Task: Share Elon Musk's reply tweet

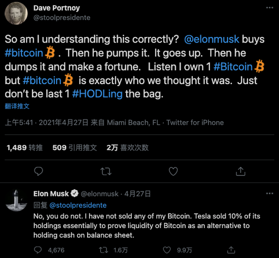Action: pyautogui.click(x=231, y=250)
